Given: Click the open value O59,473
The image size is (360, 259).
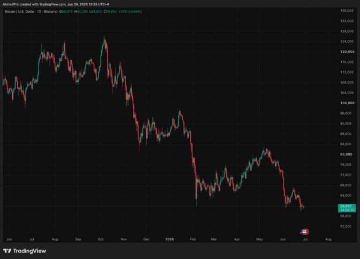Looking at the screenshot, I should (x=66, y=11).
